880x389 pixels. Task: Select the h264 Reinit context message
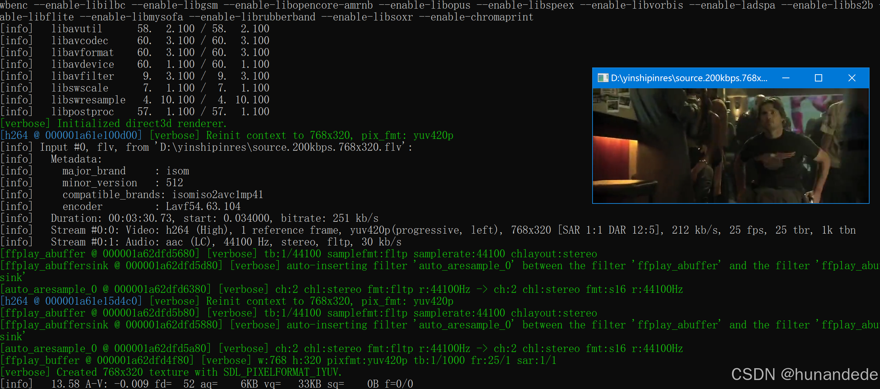226,135
